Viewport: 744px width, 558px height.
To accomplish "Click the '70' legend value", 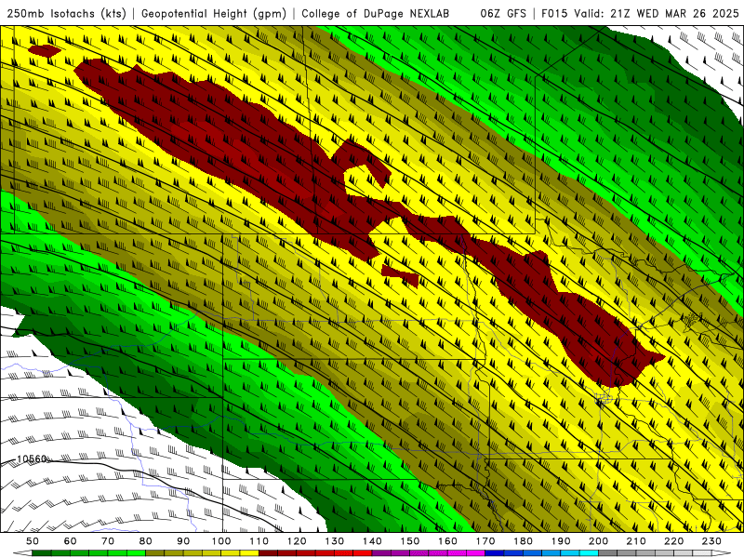I will click(x=108, y=541).
